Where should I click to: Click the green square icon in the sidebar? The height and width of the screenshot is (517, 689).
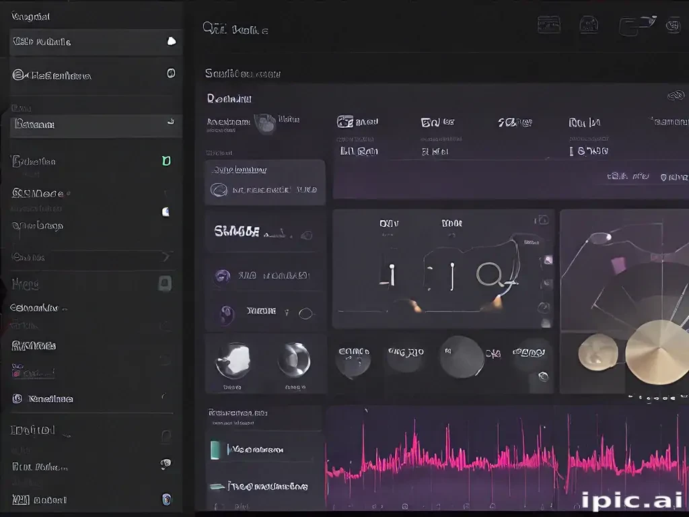click(167, 161)
